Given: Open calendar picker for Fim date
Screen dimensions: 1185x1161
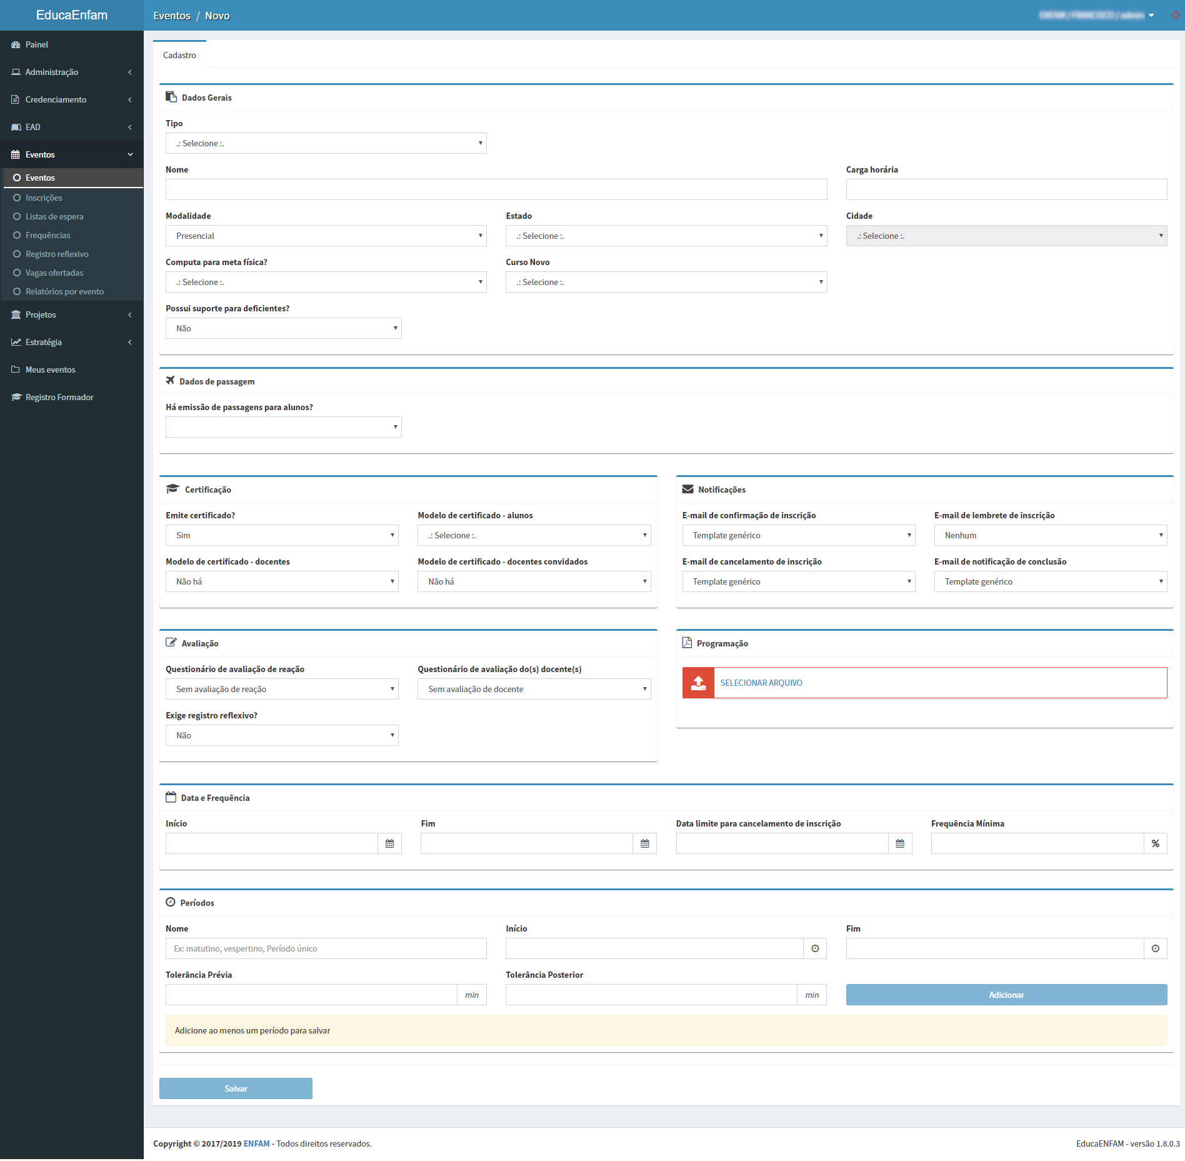Looking at the screenshot, I should [x=644, y=843].
